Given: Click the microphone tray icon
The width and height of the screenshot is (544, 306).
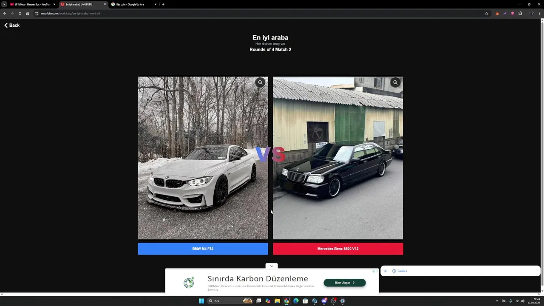Looking at the screenshot, I should click(x=510, y=301).
